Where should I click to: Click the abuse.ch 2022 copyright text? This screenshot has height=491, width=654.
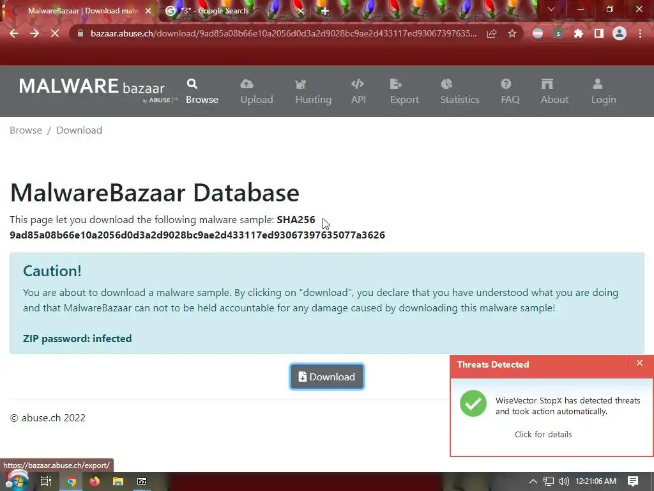tap(47, 418)
